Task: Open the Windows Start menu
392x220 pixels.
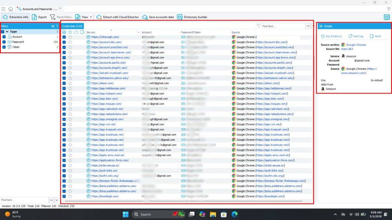Action: [x=126, y=214]
